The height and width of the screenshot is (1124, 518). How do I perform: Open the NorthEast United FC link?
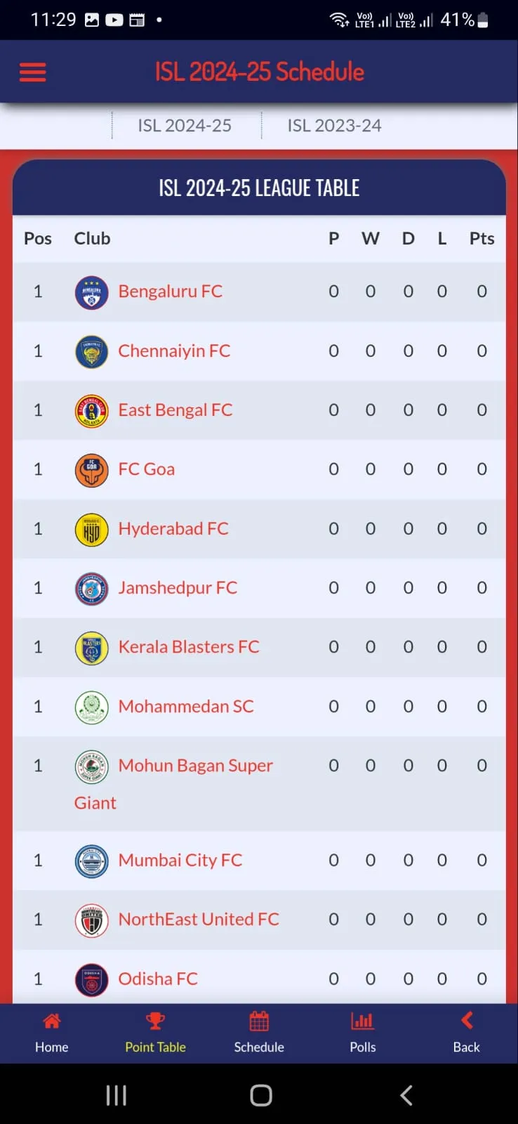click(199, 919)
